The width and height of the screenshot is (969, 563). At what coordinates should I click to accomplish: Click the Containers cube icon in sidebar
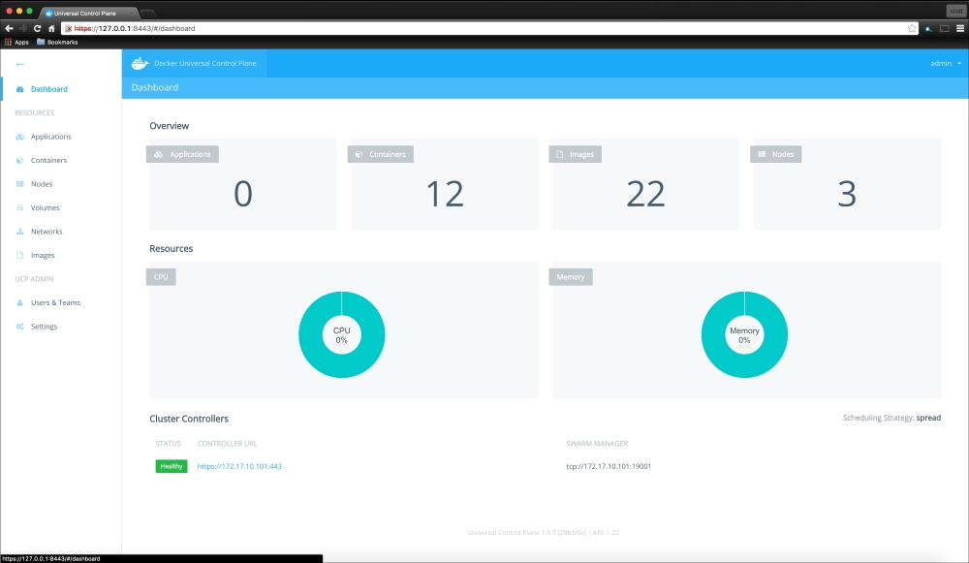20,161
